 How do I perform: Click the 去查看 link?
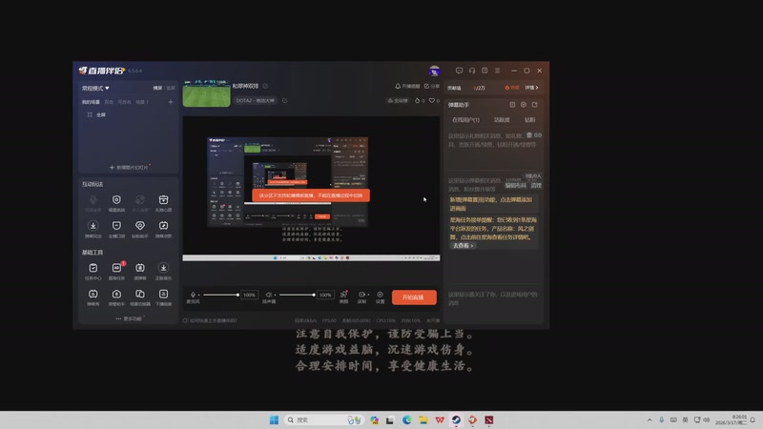[463, 246]
